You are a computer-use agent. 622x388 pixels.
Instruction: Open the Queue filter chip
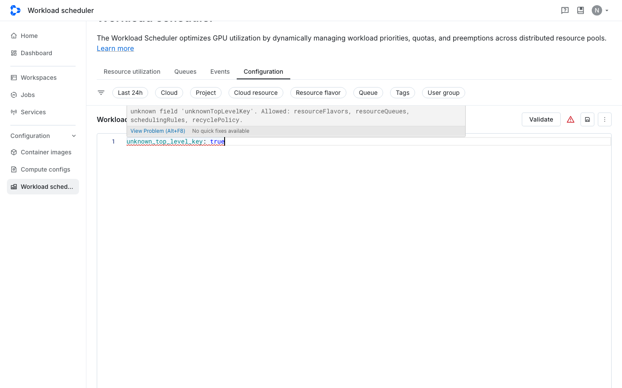pyautogui.click(x=368, y=93)
